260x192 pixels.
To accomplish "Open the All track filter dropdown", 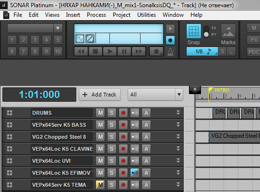I will point(155,95).
